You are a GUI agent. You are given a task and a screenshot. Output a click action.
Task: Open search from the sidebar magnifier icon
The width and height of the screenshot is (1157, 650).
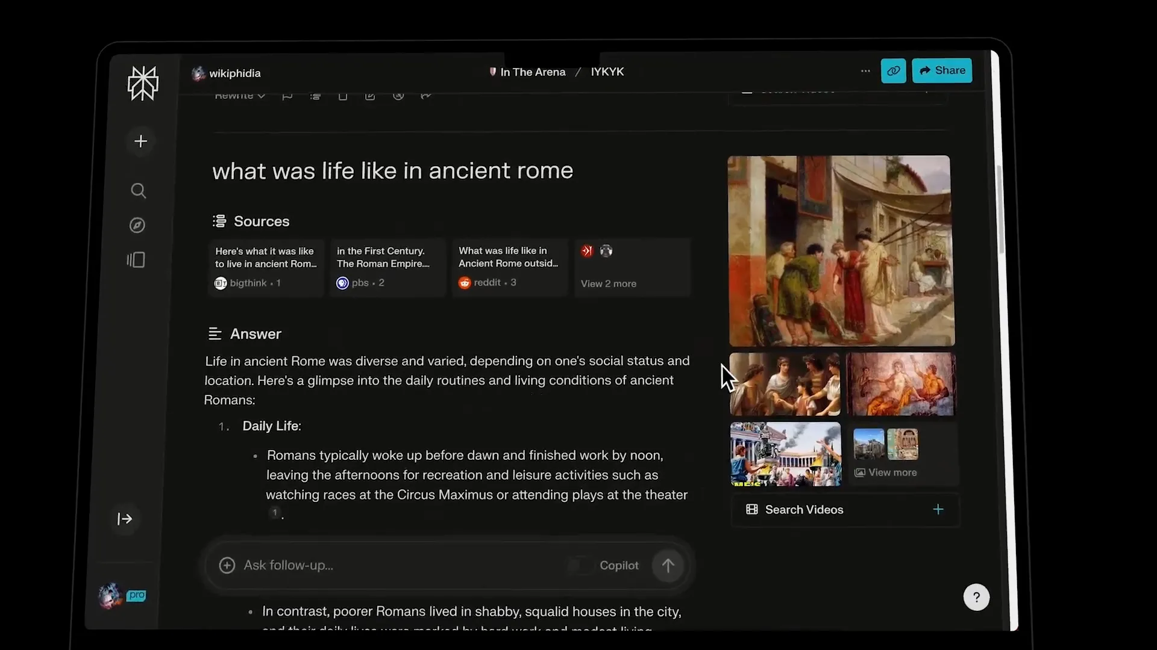tap(139, 191)
